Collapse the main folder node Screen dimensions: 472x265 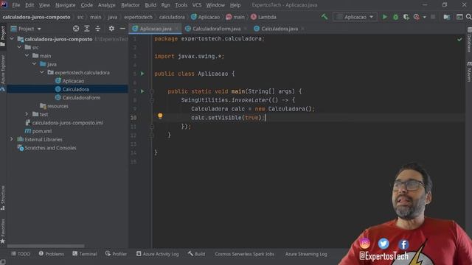[27, 56]
